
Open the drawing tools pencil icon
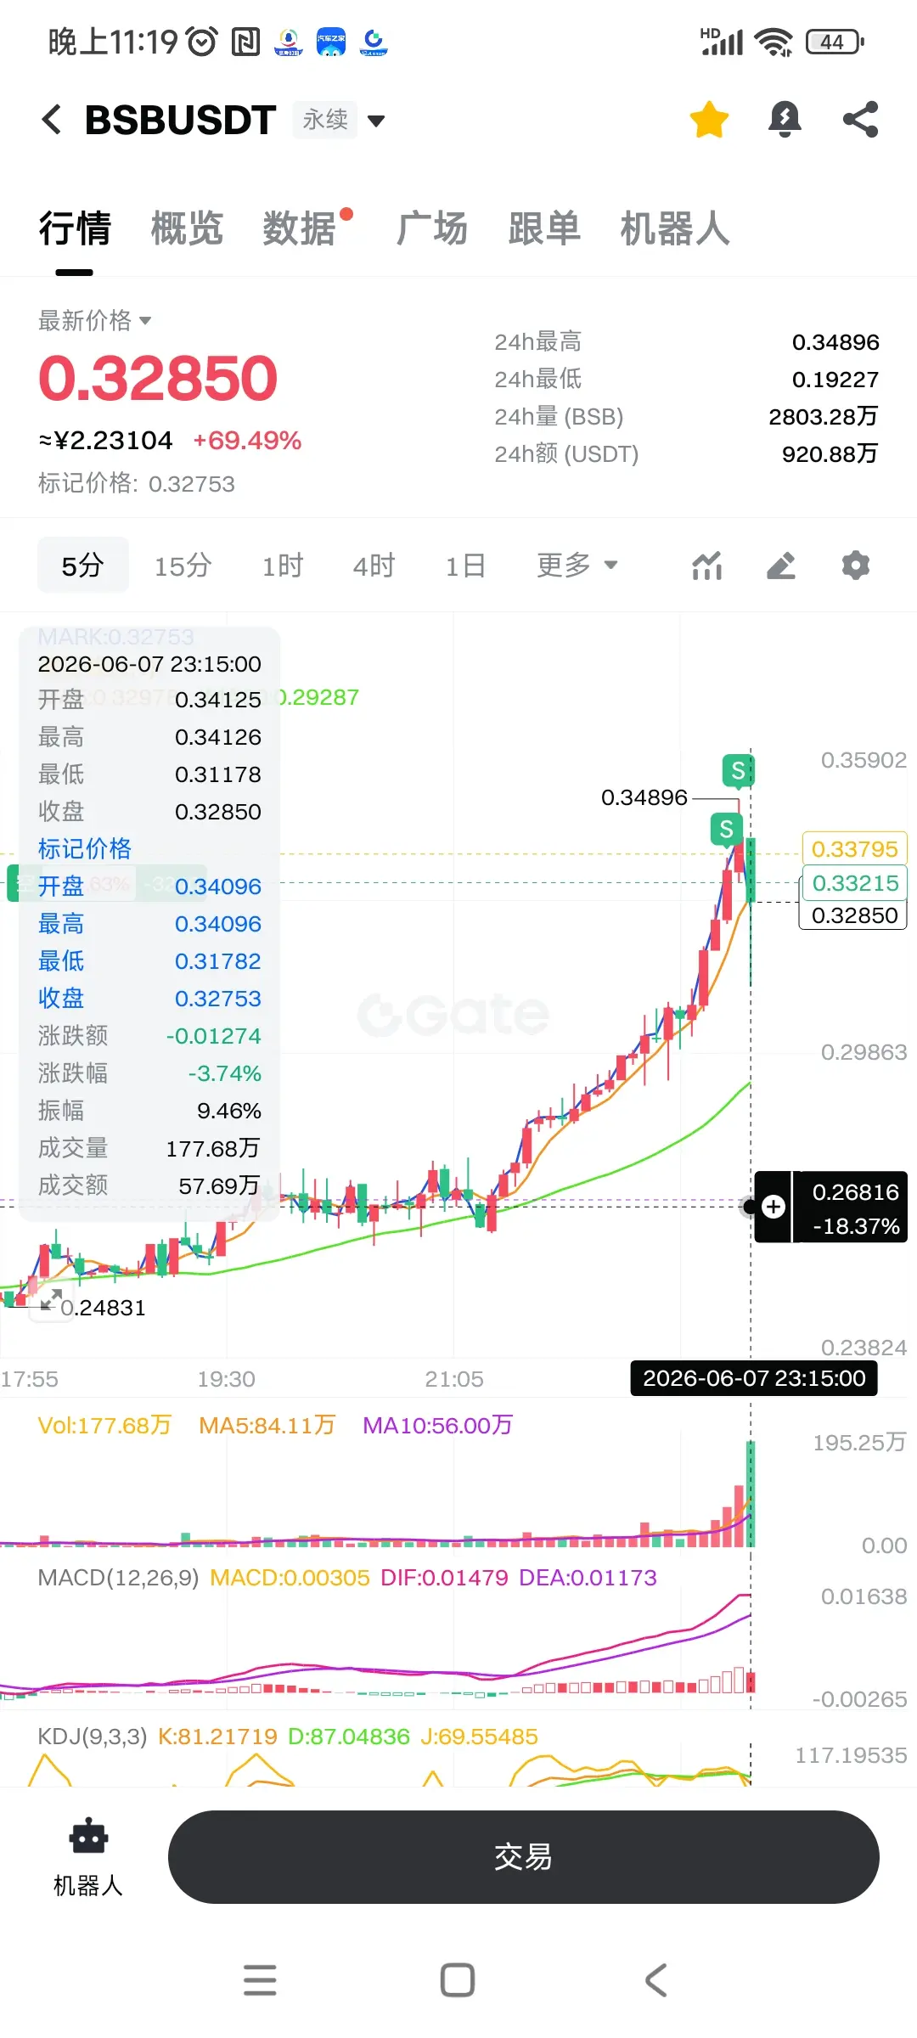781,566
